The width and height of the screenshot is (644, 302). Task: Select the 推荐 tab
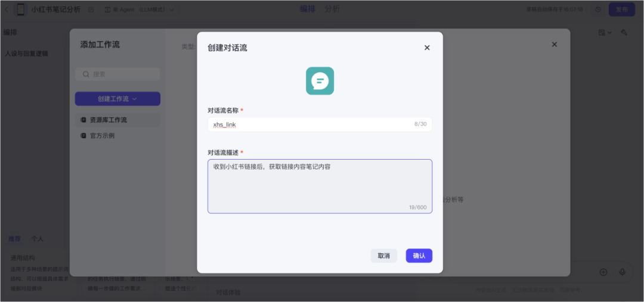(x=14, y=239)
